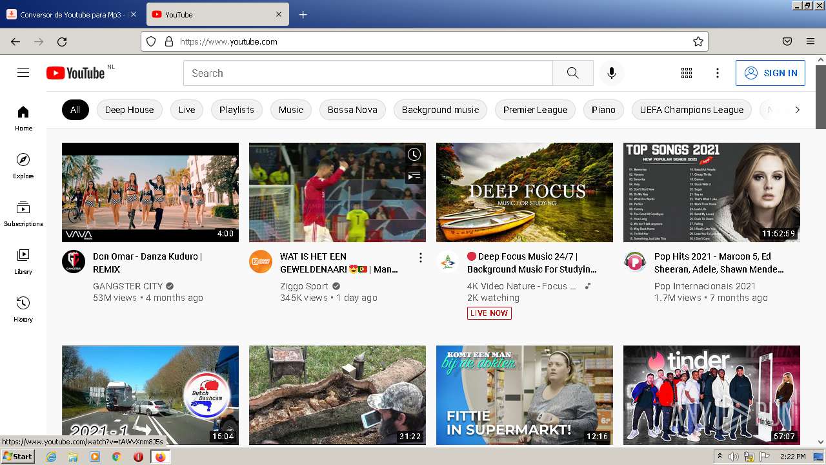The width and height of the screenshot is (826, 465).
Task: Show tracking protection shield info
Action: (x=151, y=41)
